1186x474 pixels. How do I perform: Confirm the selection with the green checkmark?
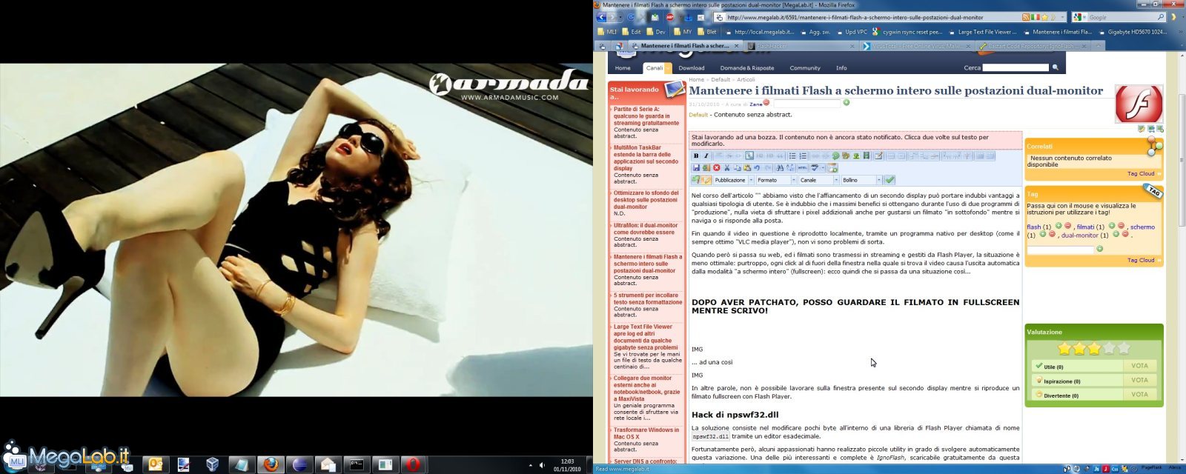pyautogui.click(x=889, y=180)
